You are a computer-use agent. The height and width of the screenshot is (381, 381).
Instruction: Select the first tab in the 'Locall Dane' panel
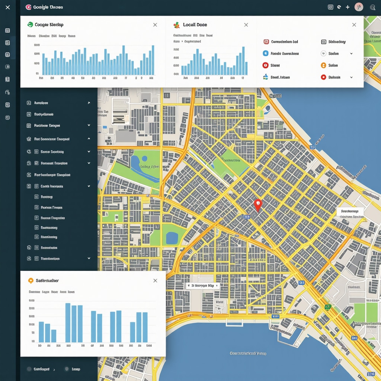182,35
